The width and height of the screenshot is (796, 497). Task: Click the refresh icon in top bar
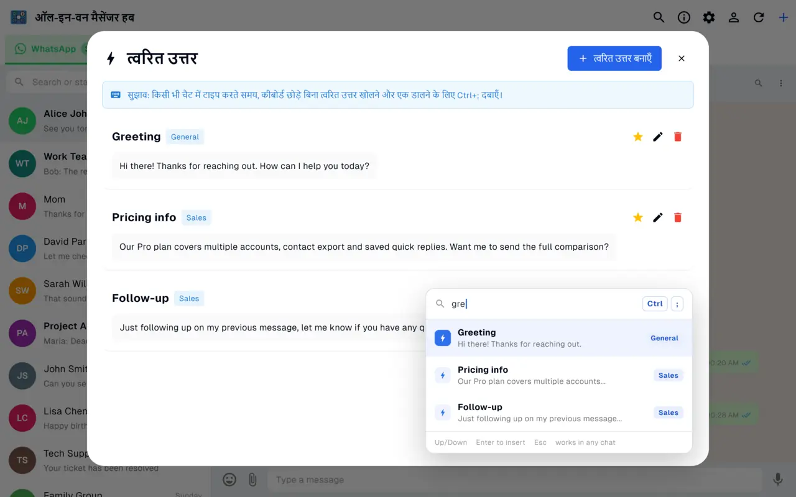coord(758,17)
